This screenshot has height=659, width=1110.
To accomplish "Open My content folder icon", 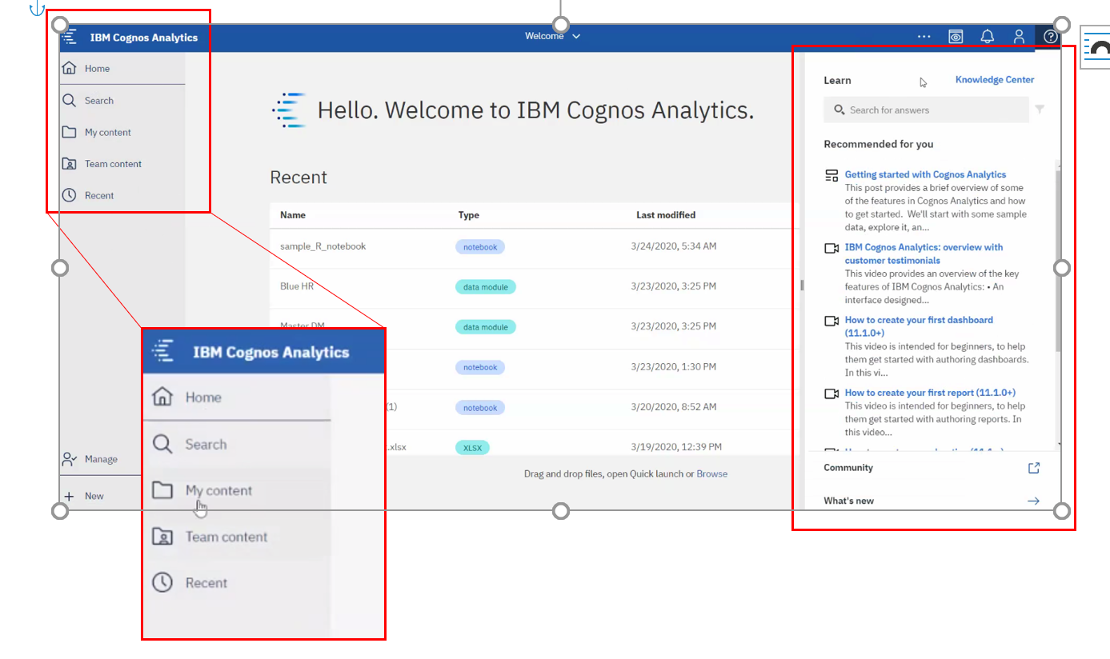I will [68, 132].
